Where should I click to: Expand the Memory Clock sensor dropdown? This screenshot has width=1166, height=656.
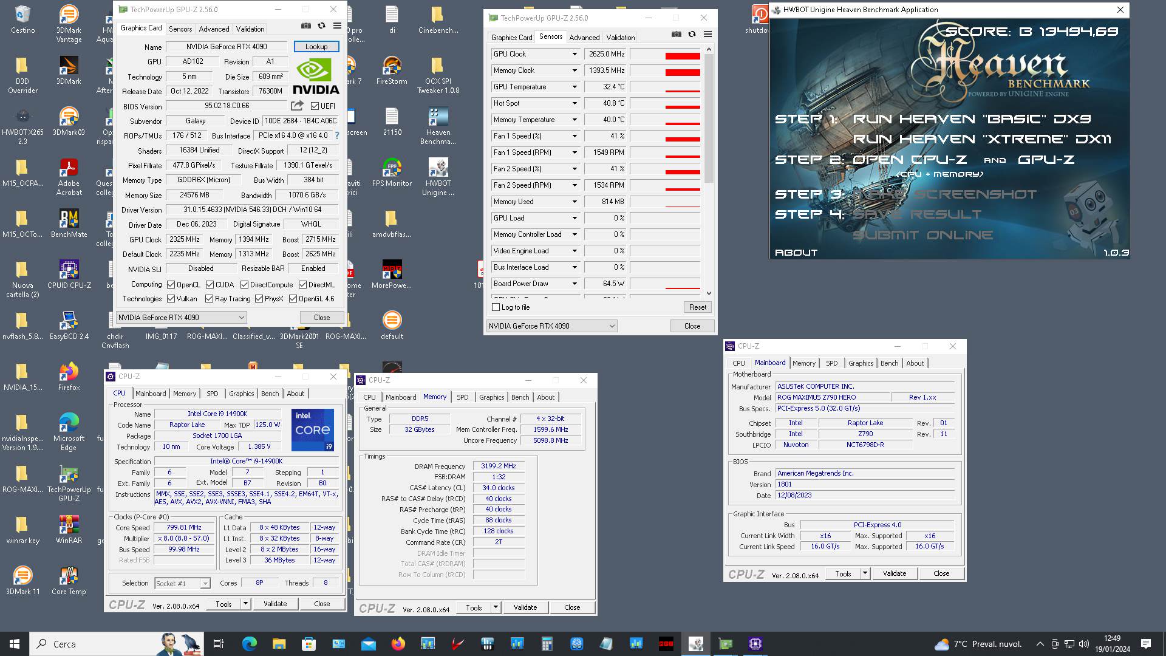[x=574, y=70]
